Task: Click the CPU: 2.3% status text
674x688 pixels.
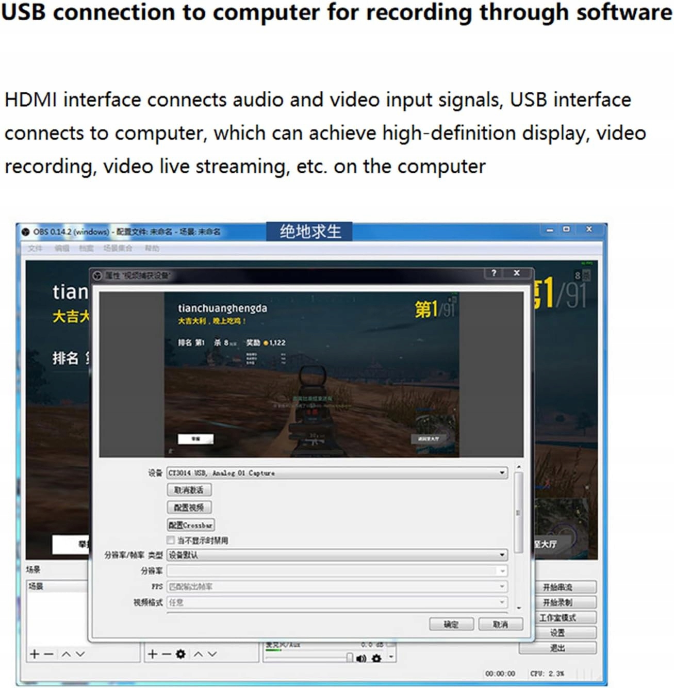Action: (x=547, y=674)
